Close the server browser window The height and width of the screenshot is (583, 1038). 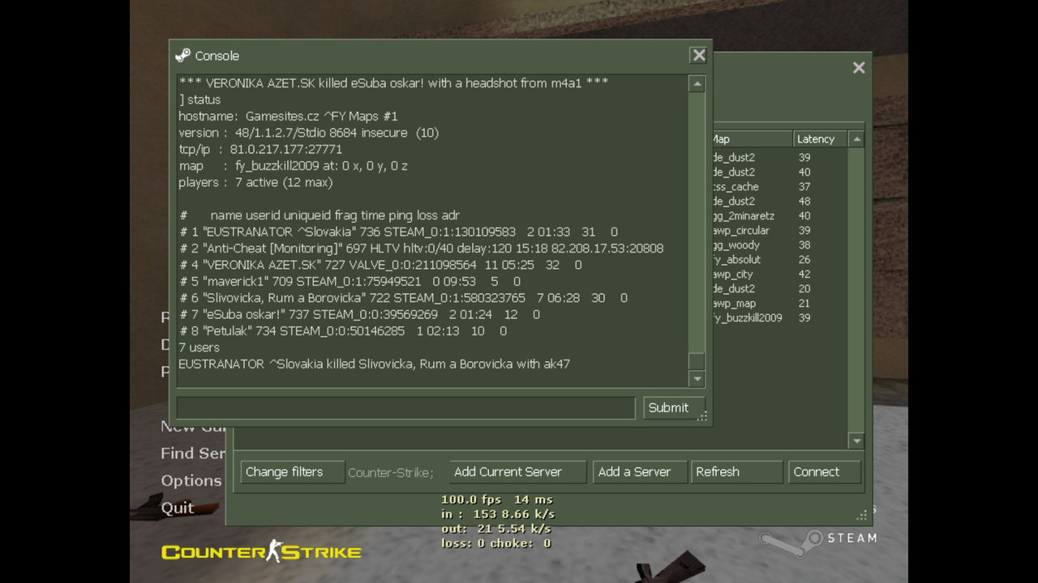(859, 68)
